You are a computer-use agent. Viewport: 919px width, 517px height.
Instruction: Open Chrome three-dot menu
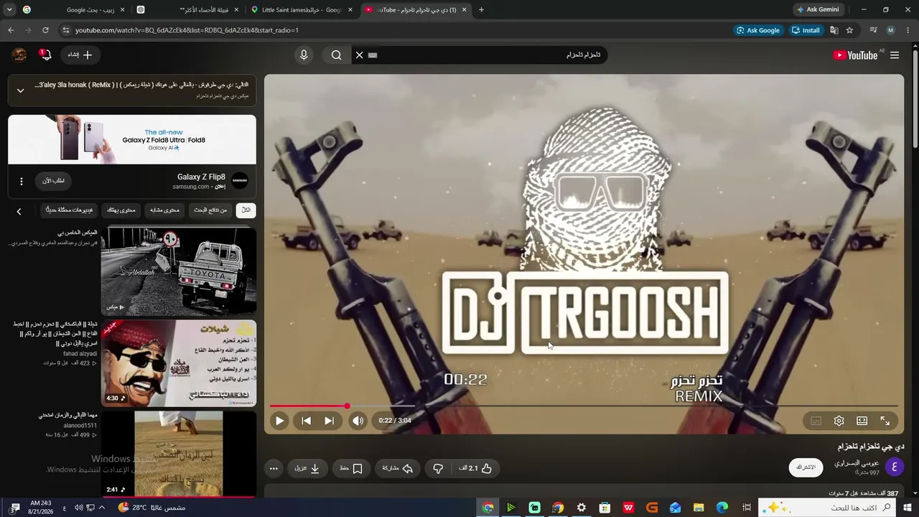point(908,30)
